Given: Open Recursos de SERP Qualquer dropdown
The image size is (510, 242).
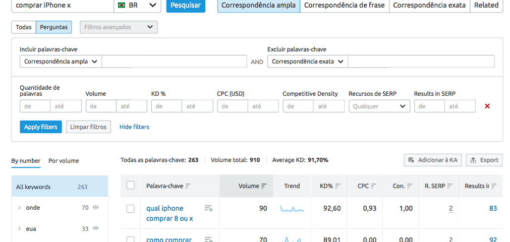Looking at the screenshot, I should point(379,106).
